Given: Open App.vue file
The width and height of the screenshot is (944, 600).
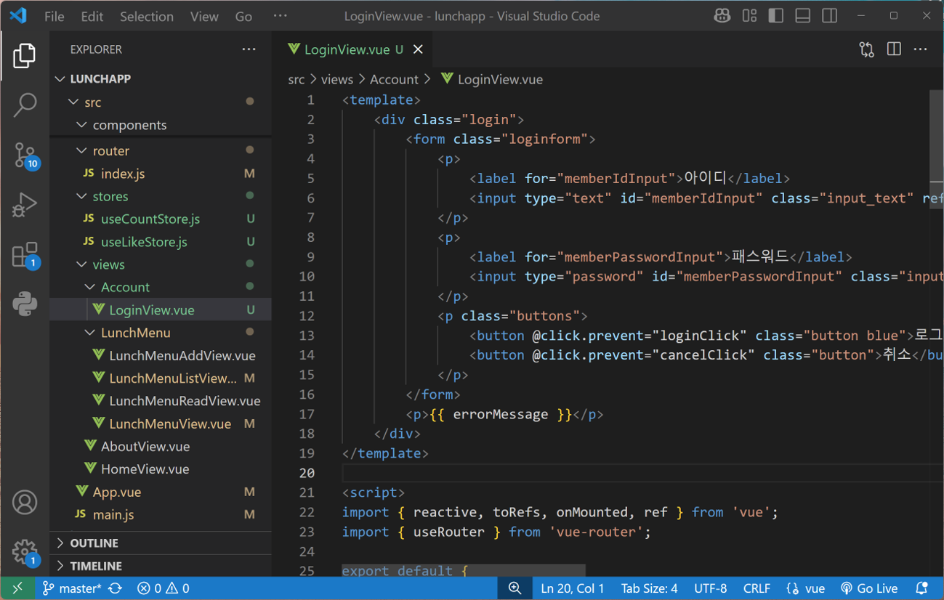Looking at the screenshot, I should (x=161, y=492).
